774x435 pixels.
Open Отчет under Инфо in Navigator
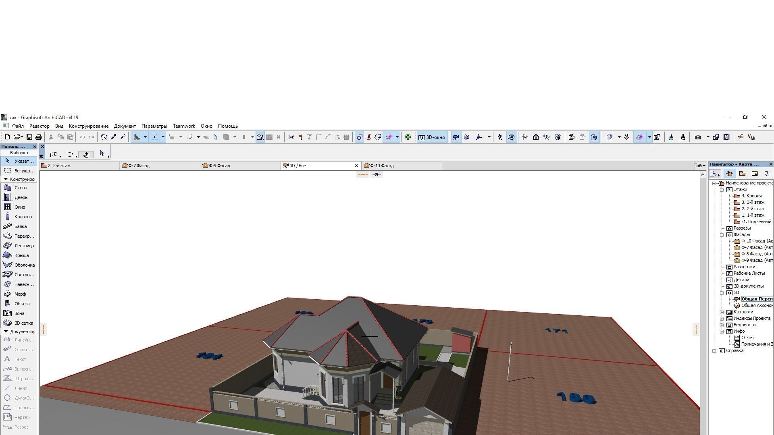tap(744, 338)
